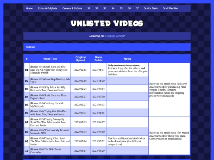Screen dimensions: 214x160
Task: Click upload date 2023/02/24
Action: click(x=80, y=89)
